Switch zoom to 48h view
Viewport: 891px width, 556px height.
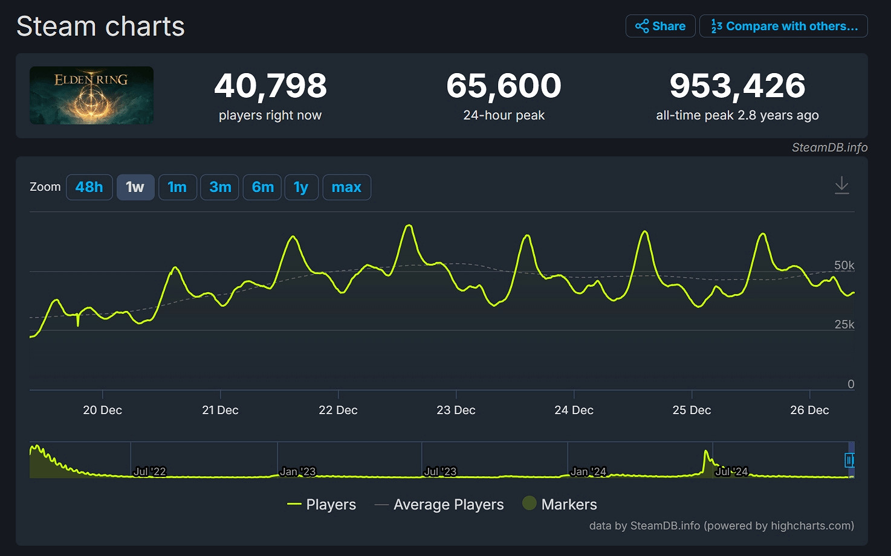89,187
